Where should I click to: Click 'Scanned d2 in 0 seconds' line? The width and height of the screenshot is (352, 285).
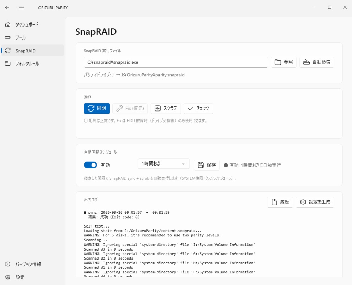pyautogui.click(x=108, y=258)
